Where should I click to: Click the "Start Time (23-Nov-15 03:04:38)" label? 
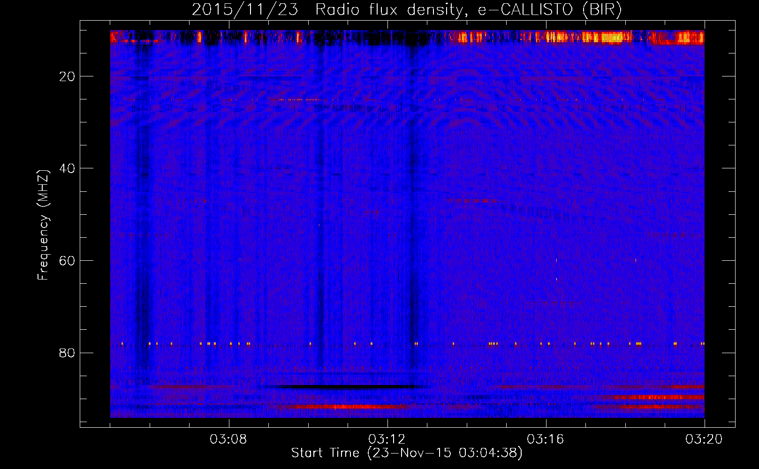pyautogui.click(x=407, y=453)
